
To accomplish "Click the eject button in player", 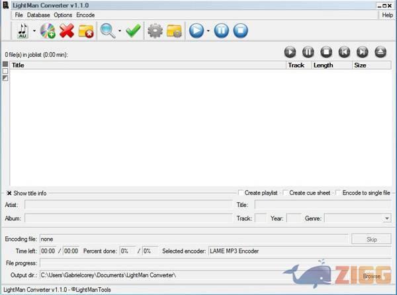I will [x=380, y=52].
